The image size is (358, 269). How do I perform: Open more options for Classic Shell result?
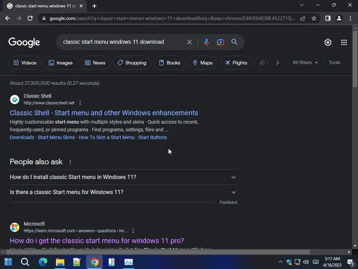(80, 103)
